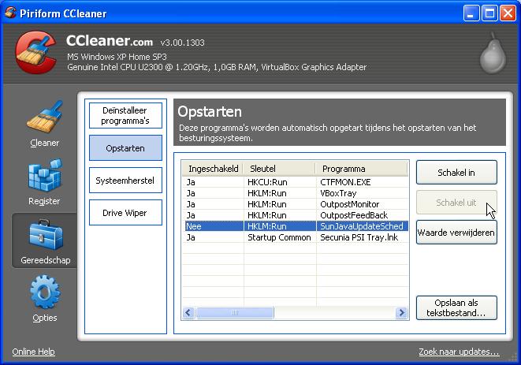Switch to Systeemherstel tab
Viewport: 521px width, 365px height.
pyautogui.click(x=125, y=181)
